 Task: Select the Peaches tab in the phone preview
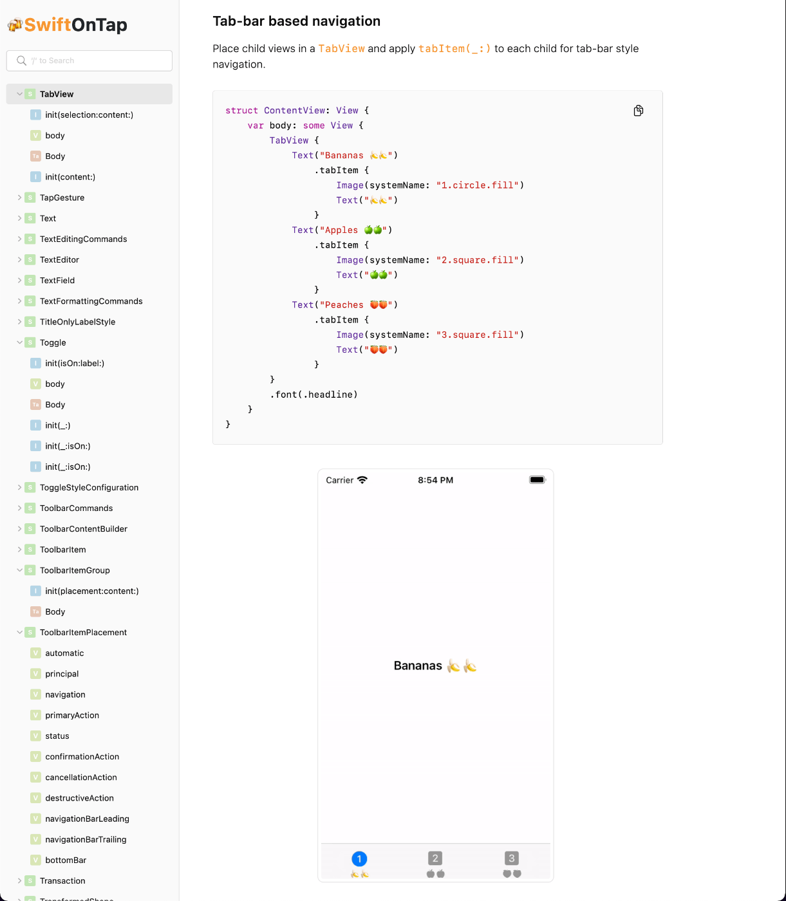click(511, 862)
